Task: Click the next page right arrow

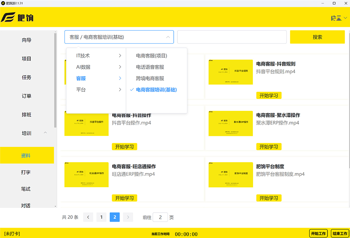Action: [x=128, y=217]
